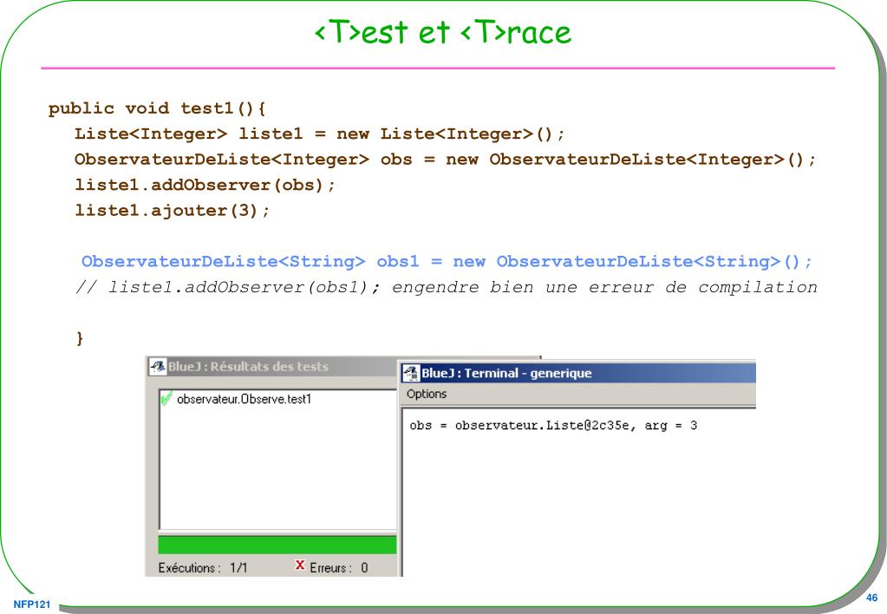The width and height of the screenshot is (887, 614).
Task: Click the BlueJ : Terminal - generique title bar
Action: [x=578, y=373]
